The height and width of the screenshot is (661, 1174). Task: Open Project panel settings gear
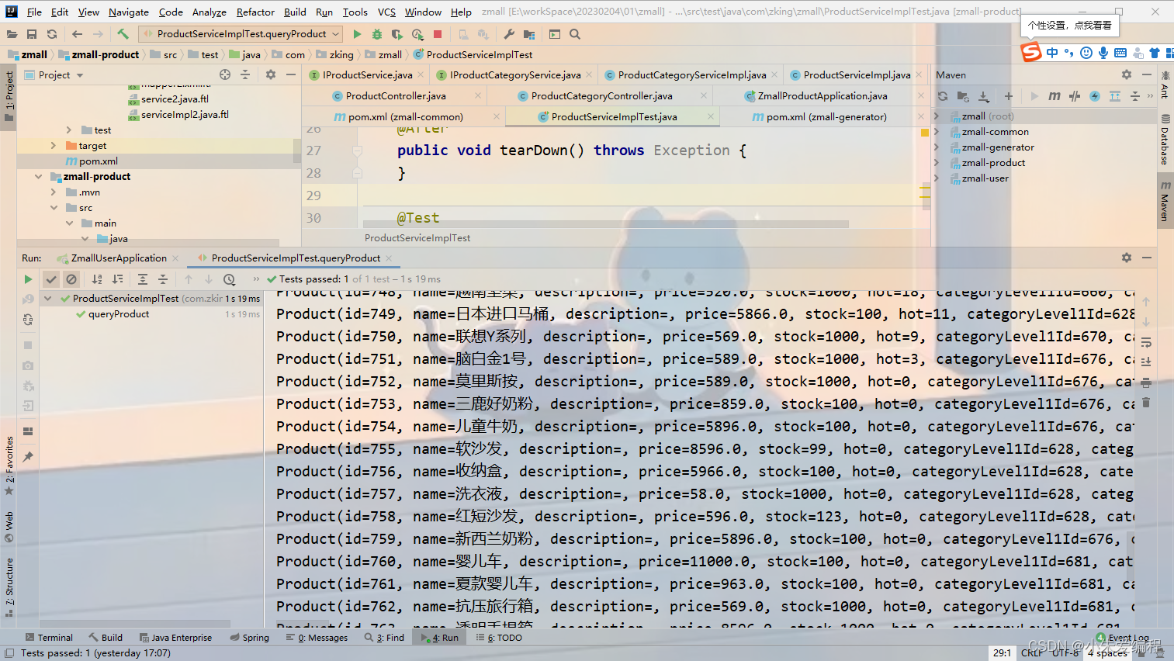[x=271, y=74]
